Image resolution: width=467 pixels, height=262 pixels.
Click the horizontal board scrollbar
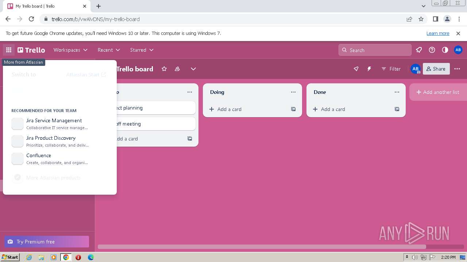click(262, 247)
